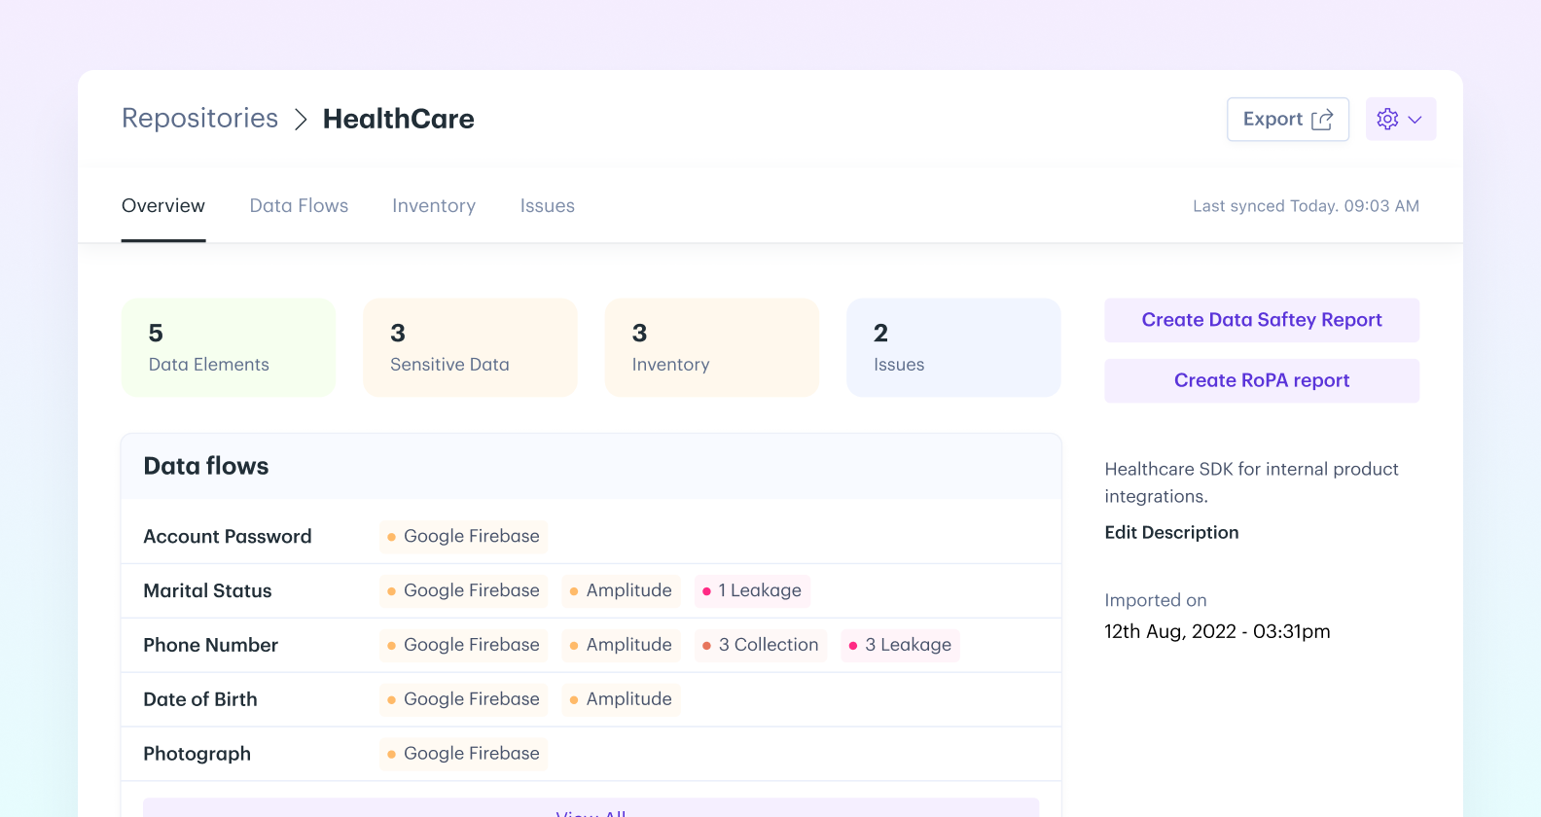1541x817 pixels.
Task: Click Create RoPA report button
Action: (x=1262, y=380)
